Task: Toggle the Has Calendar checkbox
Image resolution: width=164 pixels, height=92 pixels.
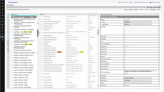Action: point(125,49)
